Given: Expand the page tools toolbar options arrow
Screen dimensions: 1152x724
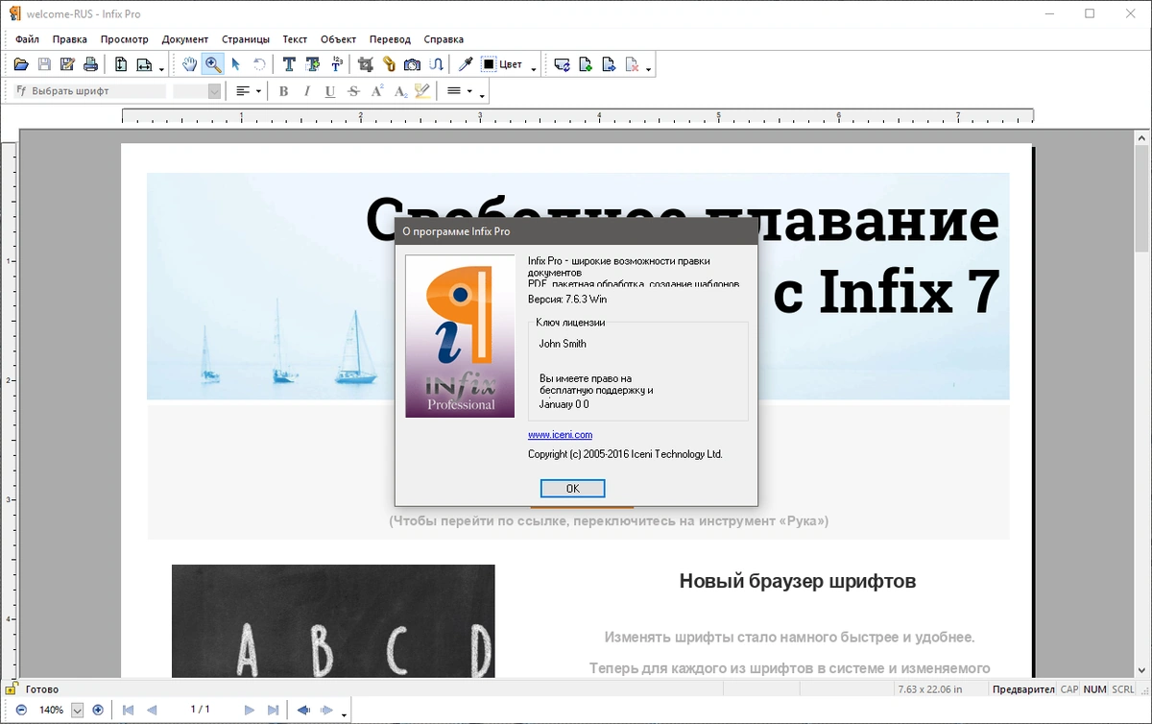Looking at the screenshot, I should point(649,68).
